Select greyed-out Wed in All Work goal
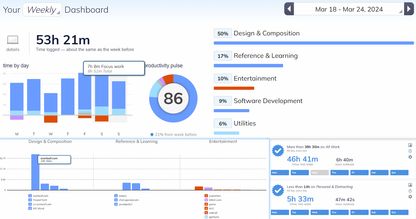 tap(320, 173)
